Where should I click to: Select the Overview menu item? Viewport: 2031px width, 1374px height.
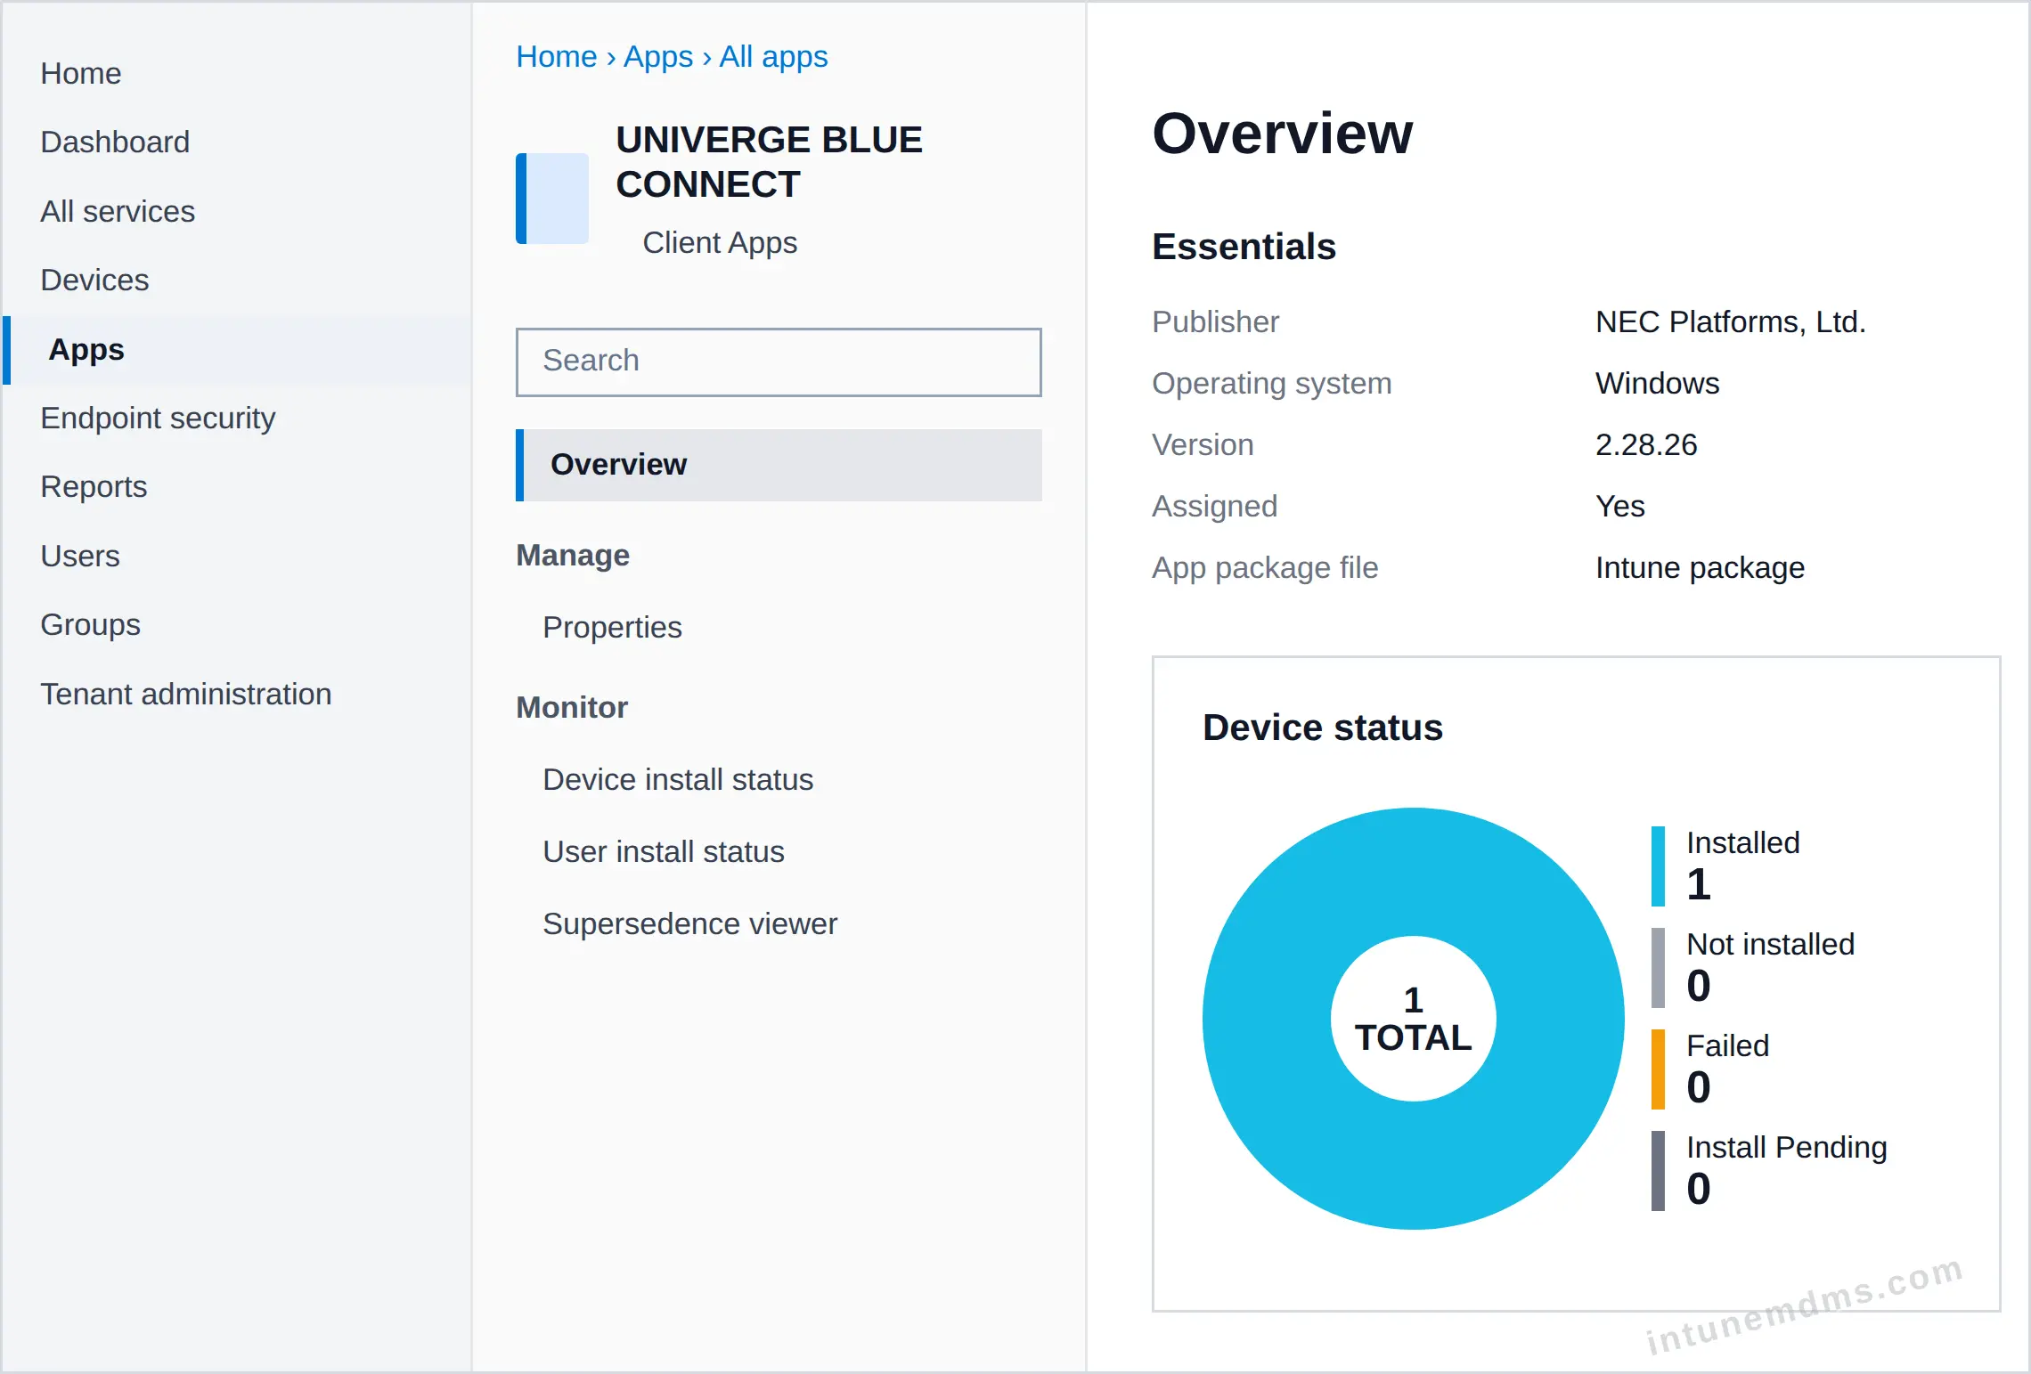(x=779, y=465)
